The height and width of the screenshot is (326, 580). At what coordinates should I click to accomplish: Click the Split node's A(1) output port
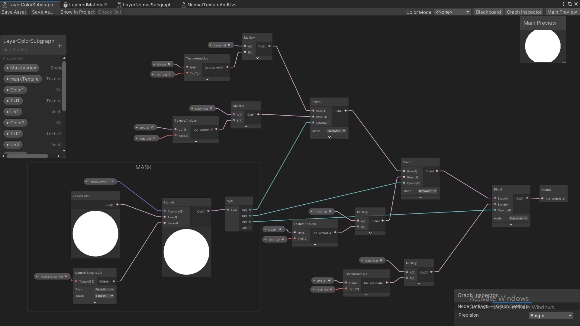tap(250, 228)
